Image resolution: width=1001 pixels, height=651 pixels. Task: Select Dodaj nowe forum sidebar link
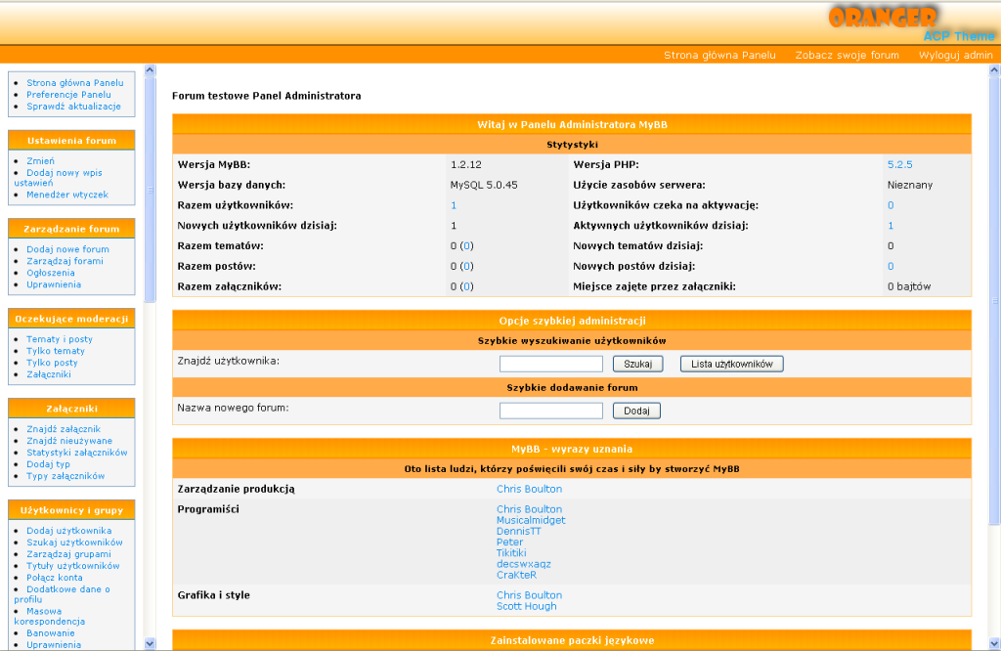pyautogui.click(x=67, y=249)
